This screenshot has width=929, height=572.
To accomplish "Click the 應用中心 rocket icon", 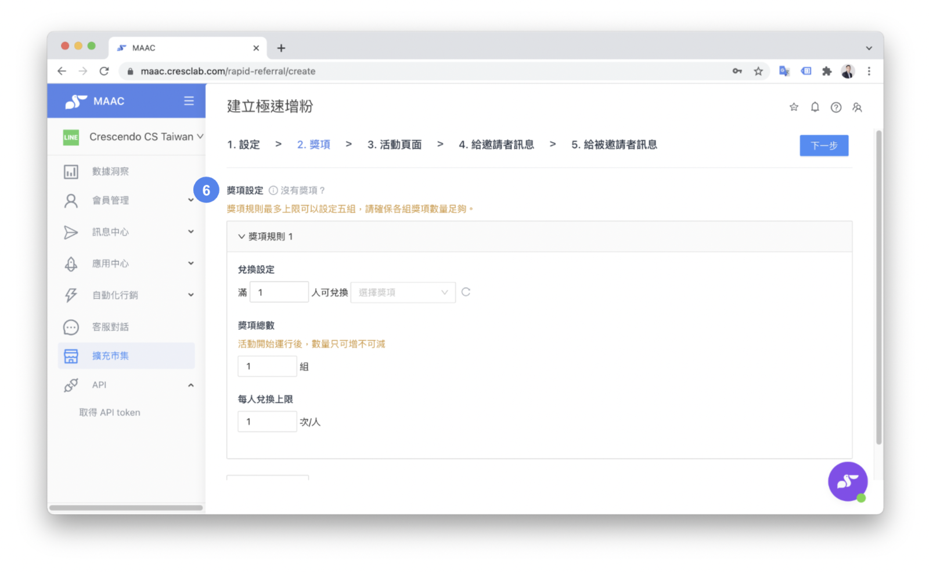I will coord(71,264).
